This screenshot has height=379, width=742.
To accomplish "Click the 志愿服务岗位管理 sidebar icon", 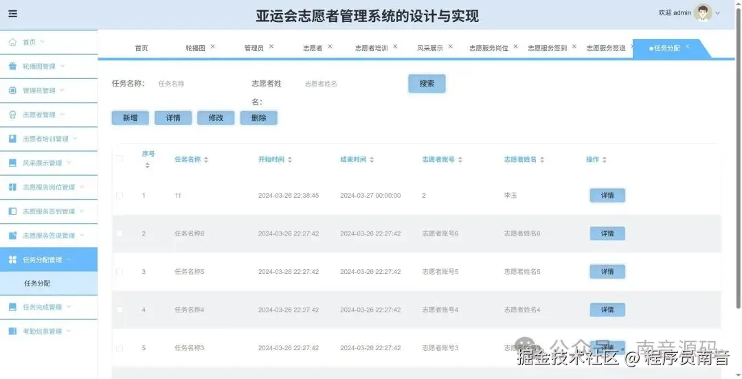I will click(13, 187).
